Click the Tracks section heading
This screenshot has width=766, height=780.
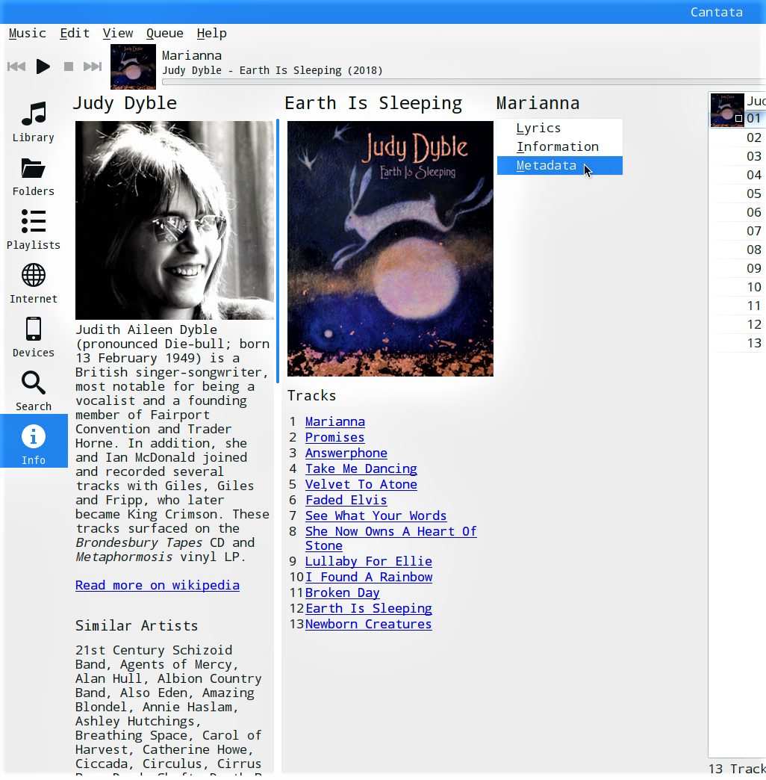(x=311, y=395)
